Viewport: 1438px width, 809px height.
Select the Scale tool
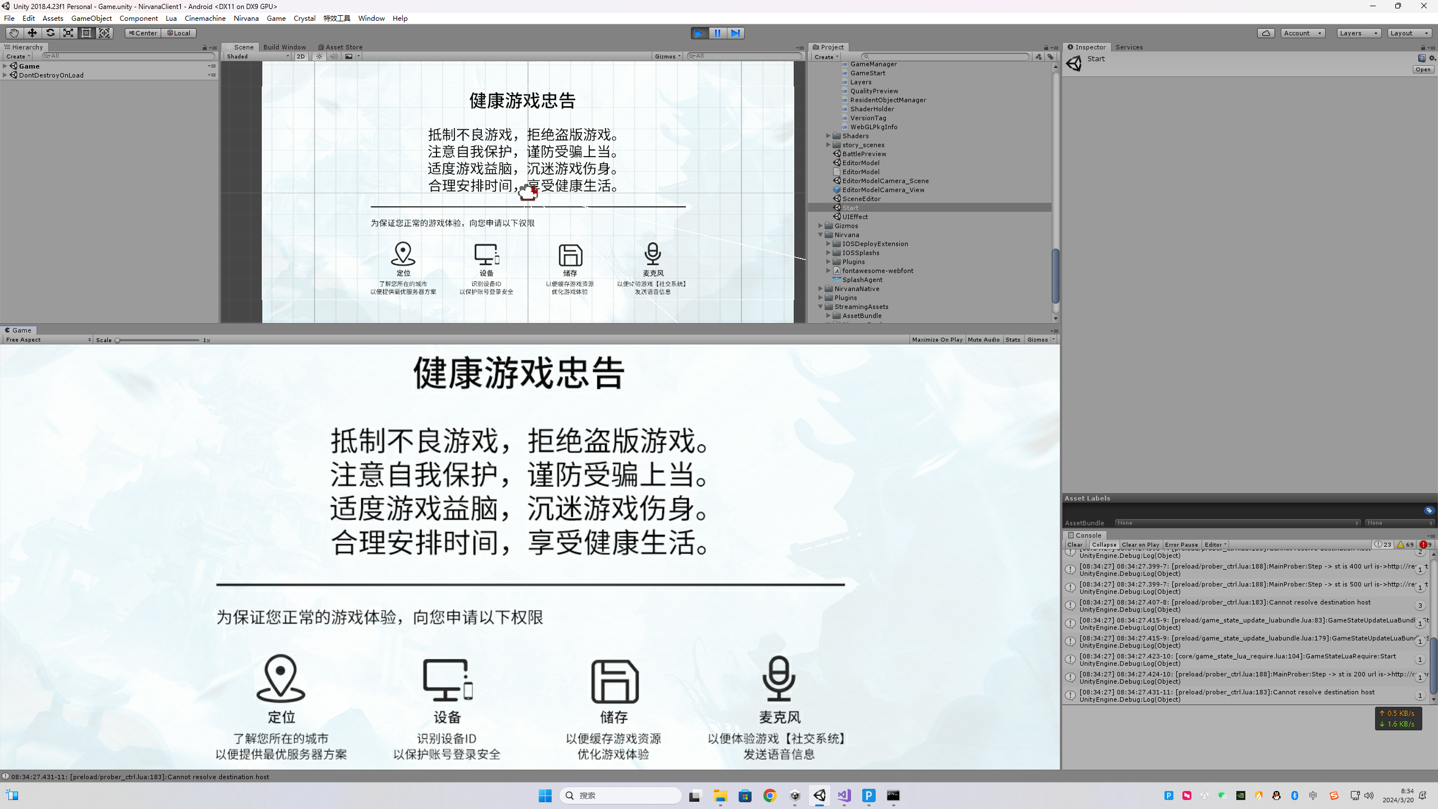[x=68, y=33]
